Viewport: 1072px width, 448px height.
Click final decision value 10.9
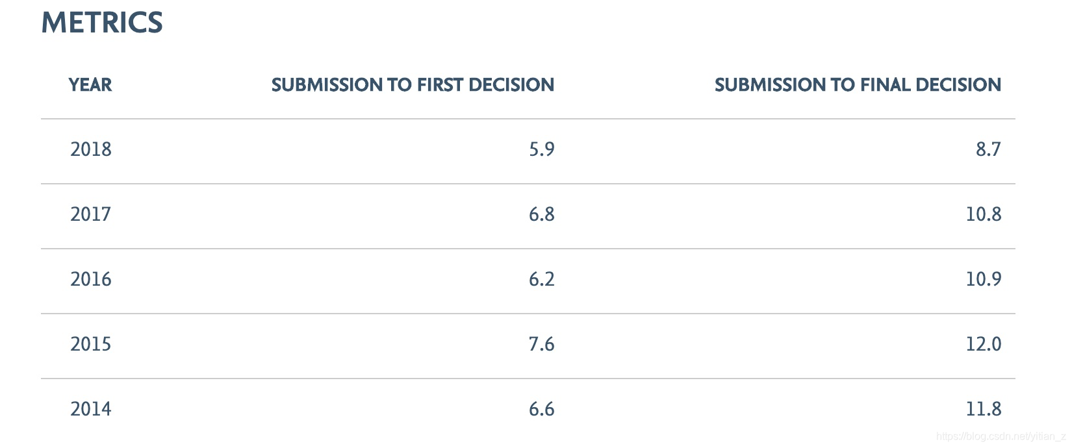tap(984, 279)
